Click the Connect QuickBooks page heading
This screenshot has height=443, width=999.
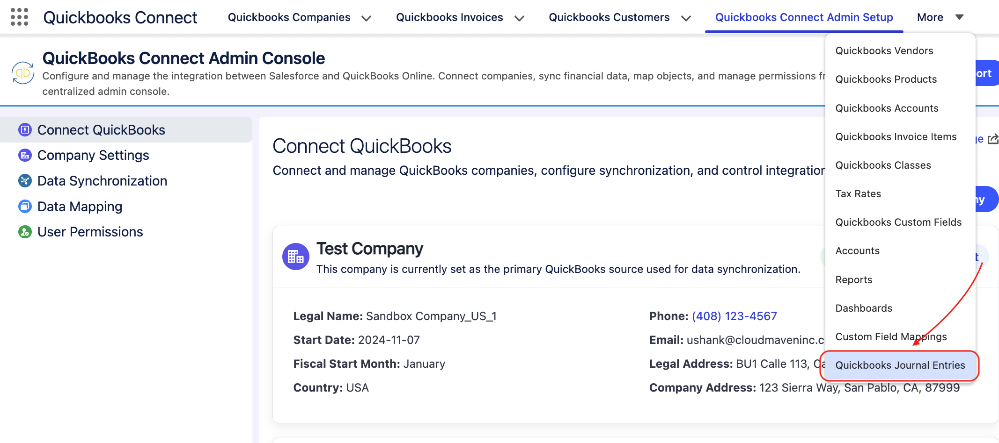(x=362, y=146)
